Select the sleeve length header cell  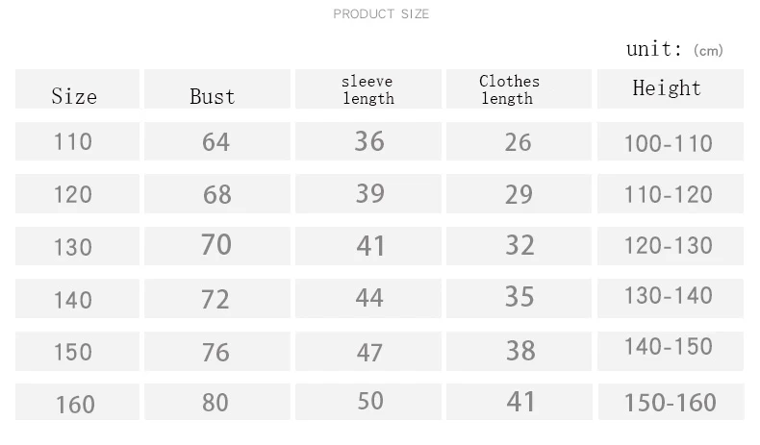368,88
